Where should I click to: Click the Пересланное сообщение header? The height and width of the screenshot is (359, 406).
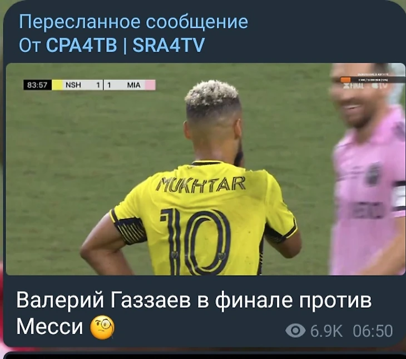point(133,22)
